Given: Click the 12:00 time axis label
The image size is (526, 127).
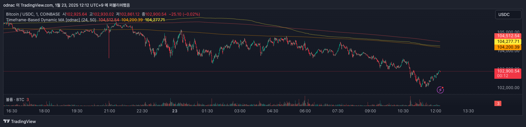Looking at the screenshot, I should click(436, 111).
